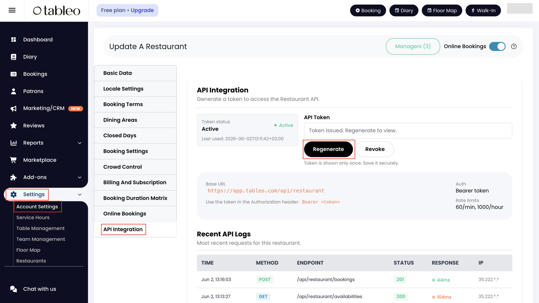The image size is (539, 303).
Task: Click the Dashboard grid icon
Action: (13, 40)
